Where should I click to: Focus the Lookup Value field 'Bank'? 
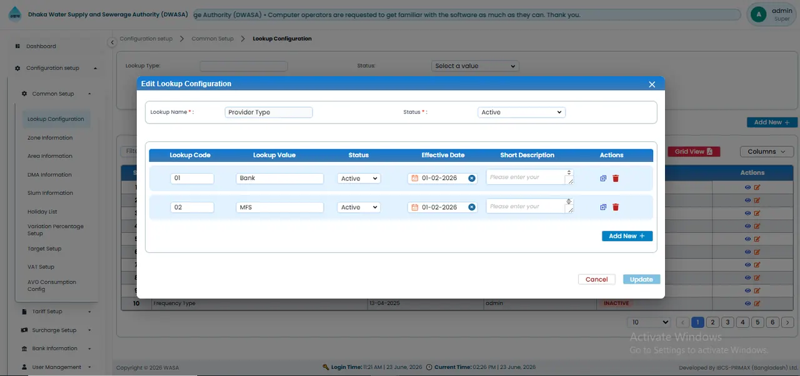280,178
